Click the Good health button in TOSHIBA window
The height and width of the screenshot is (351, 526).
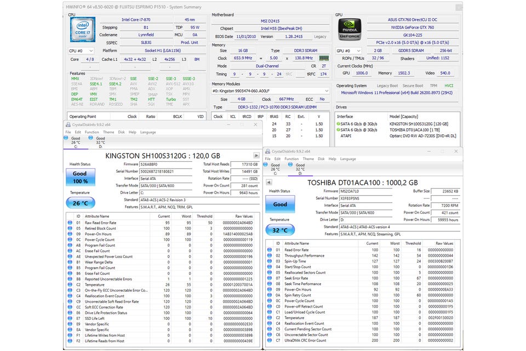coord(280,204)
